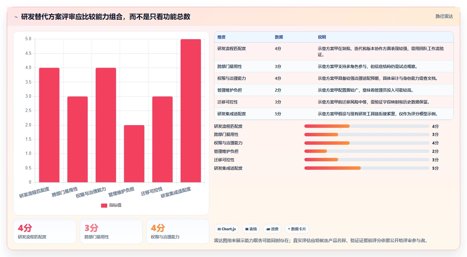This screenshot has width=467, height=257.
Task: Click description about 迁移风险中等
Action: [x=374, y=102]
